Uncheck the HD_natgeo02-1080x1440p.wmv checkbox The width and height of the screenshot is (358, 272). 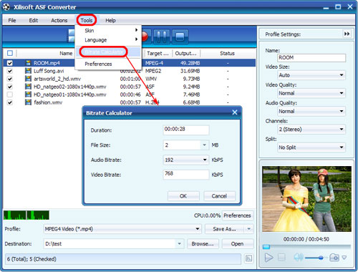coord(10,87)
